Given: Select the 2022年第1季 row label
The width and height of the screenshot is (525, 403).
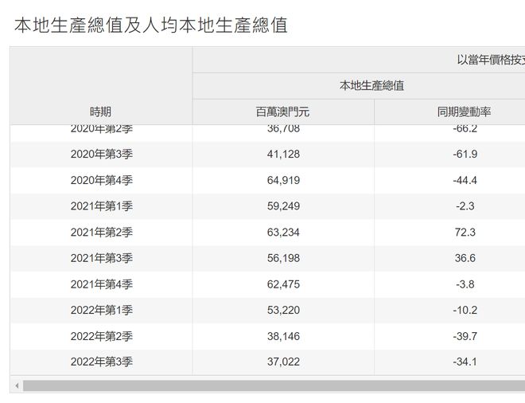Looking at the screenshot, I should pos(100,311).
